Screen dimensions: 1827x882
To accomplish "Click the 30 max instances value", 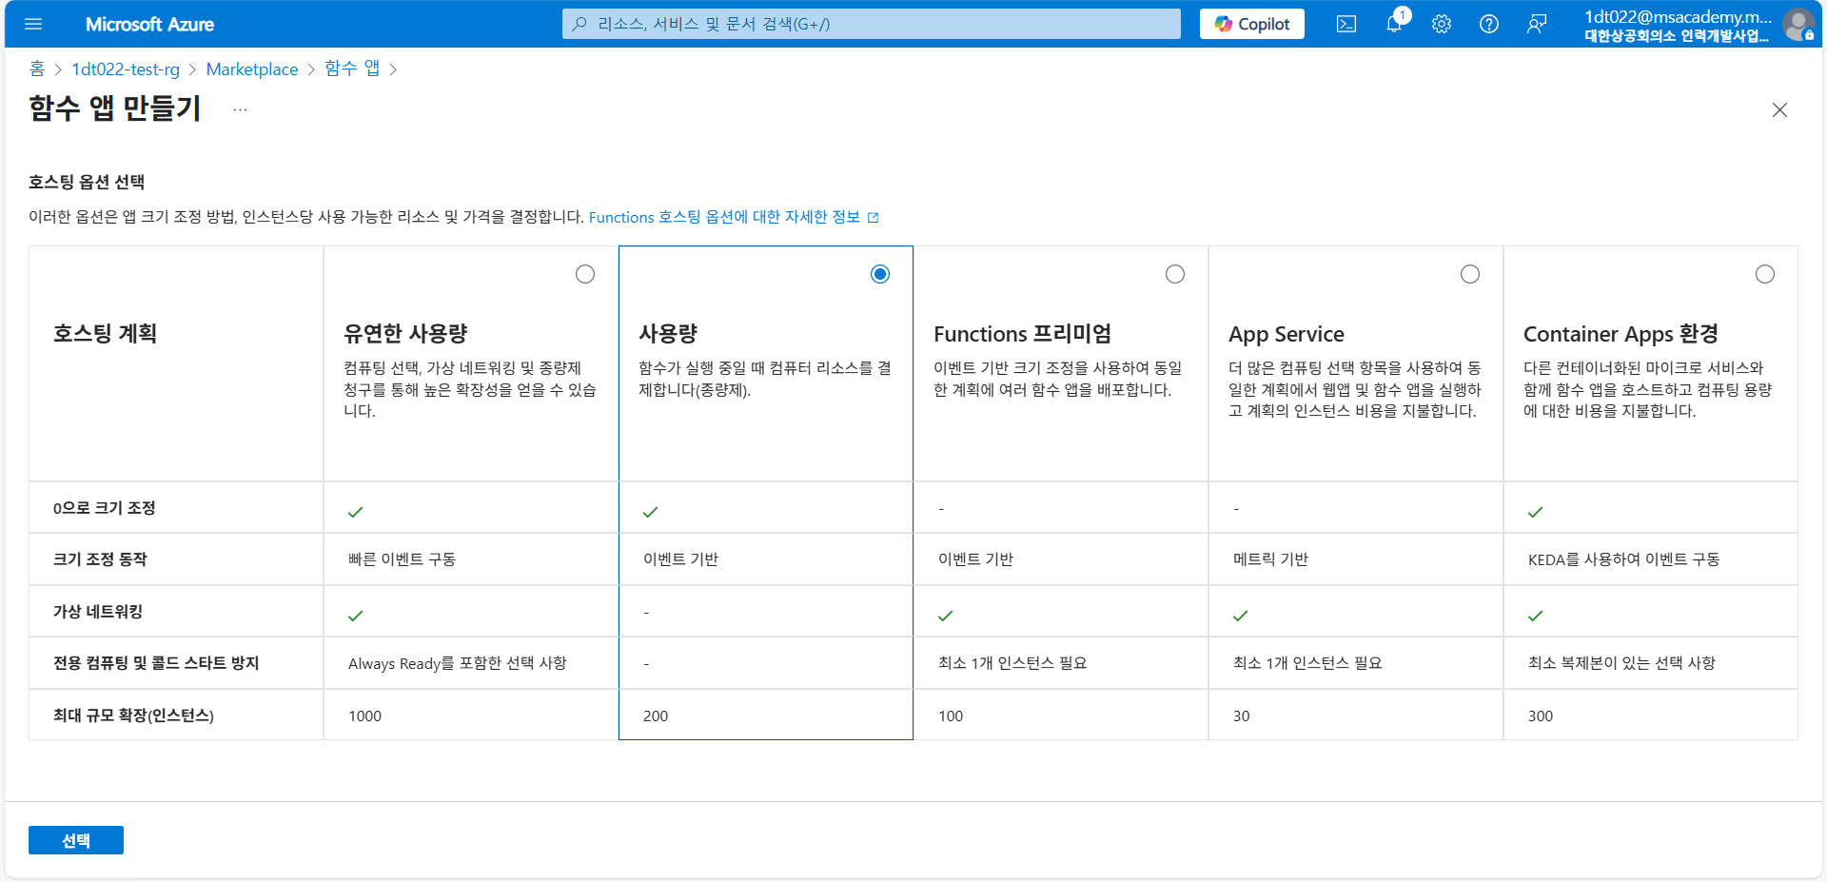I will [x=1242, y=716].
